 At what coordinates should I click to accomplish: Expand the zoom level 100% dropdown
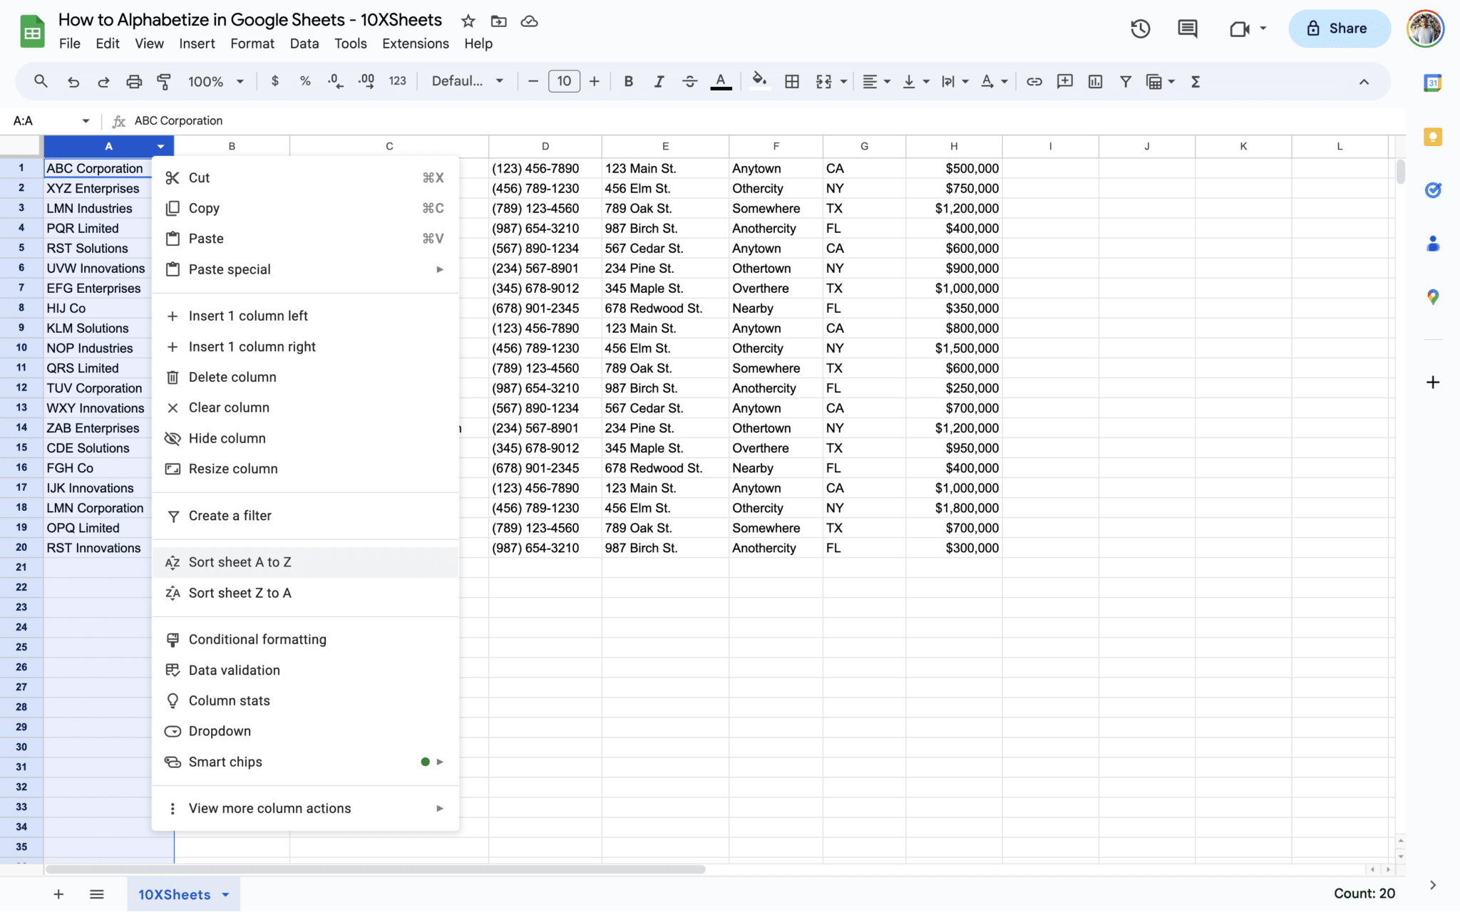coord(215,81)
